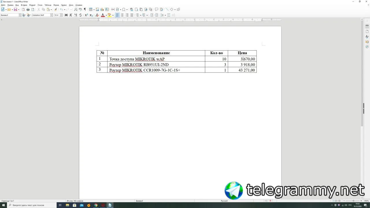Screen dimensions: 370x208
Task: Toggle italic formatting (К)
Action: click(71, 15)
